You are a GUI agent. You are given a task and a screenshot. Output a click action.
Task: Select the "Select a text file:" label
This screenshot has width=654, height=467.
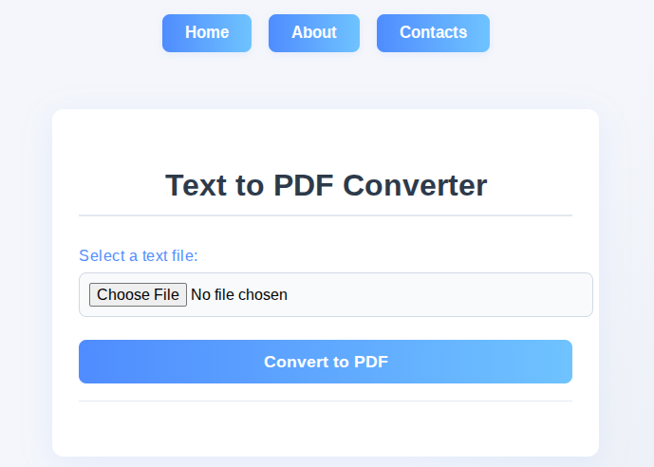(x=139, y=255)
